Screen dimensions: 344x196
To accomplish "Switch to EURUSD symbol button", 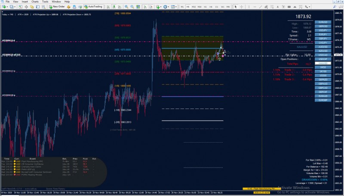I will click(323, 22).
